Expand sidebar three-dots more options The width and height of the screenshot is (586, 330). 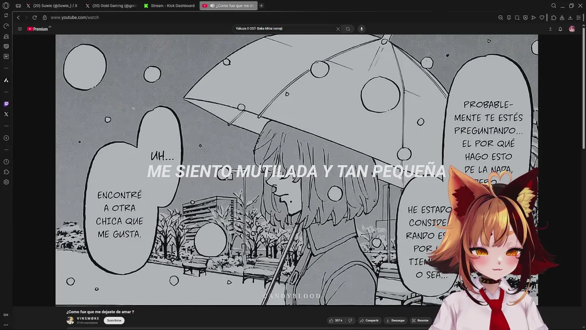tap(6, 324)
